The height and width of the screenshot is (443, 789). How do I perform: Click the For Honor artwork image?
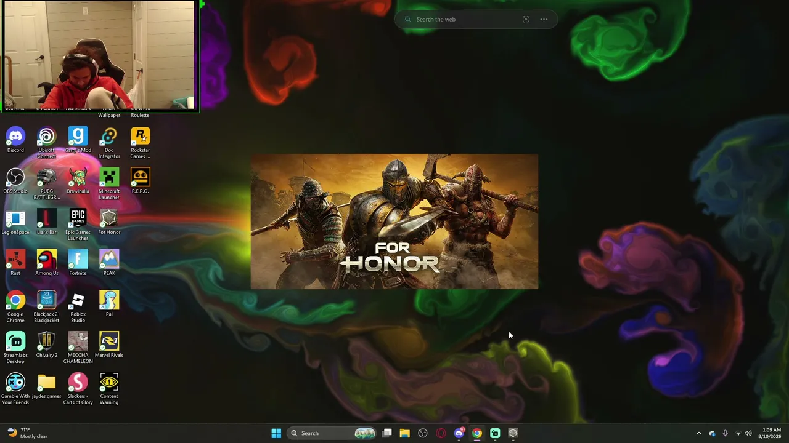[x=394, y=221]
